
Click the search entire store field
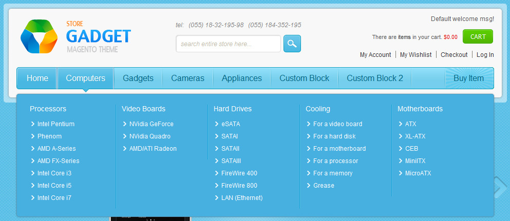229,44
